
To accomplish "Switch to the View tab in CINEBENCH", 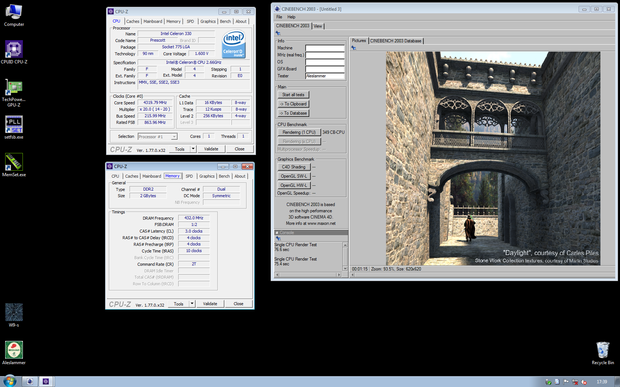I will click(318, 26).
